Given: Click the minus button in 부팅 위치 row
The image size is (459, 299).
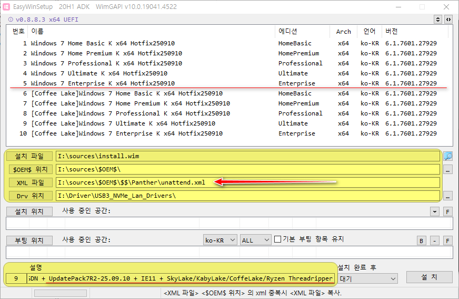Looking at the screenshot, I should pos(435,240).
